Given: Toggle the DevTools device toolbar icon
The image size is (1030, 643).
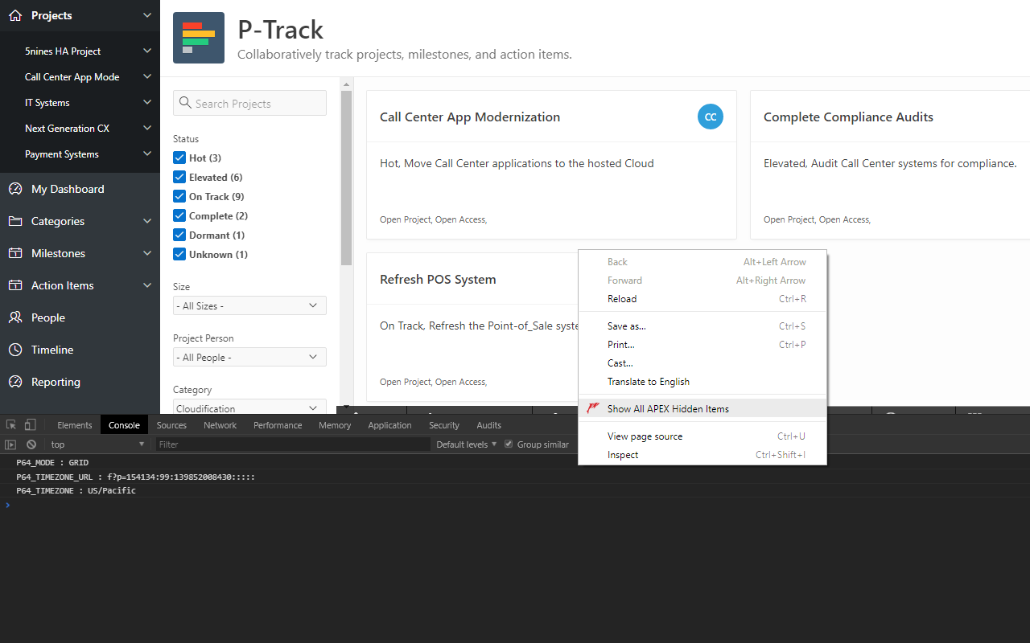Looking at the screenshot, I should pos(31,425).
